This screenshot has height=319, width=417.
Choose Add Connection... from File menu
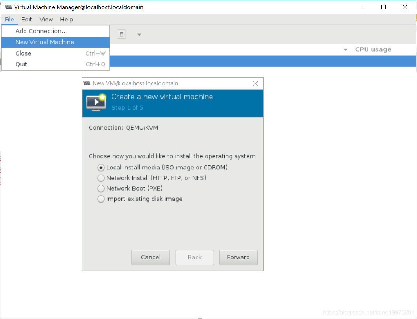(55, 31)
